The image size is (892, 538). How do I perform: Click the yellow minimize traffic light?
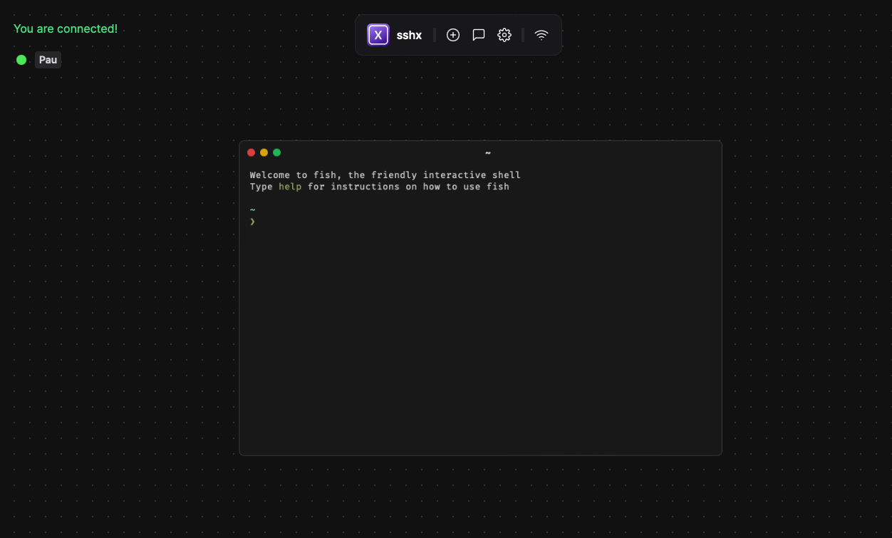coord(264,152)
